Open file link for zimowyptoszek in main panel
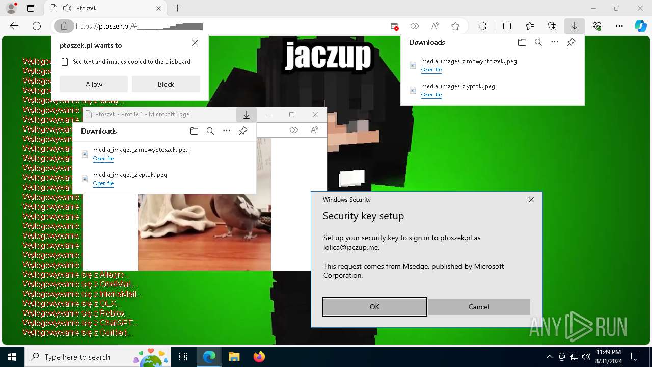The width and height of the screenshot is (652, 367). pos(431,70)
